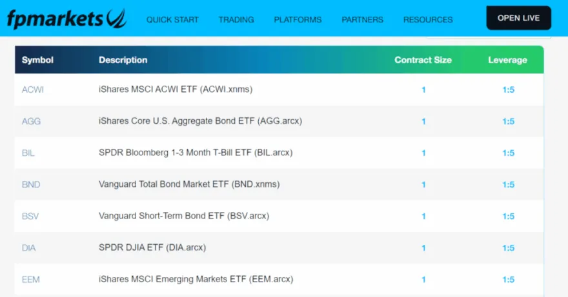Click contract size value in EEM row

click(423, 280)
